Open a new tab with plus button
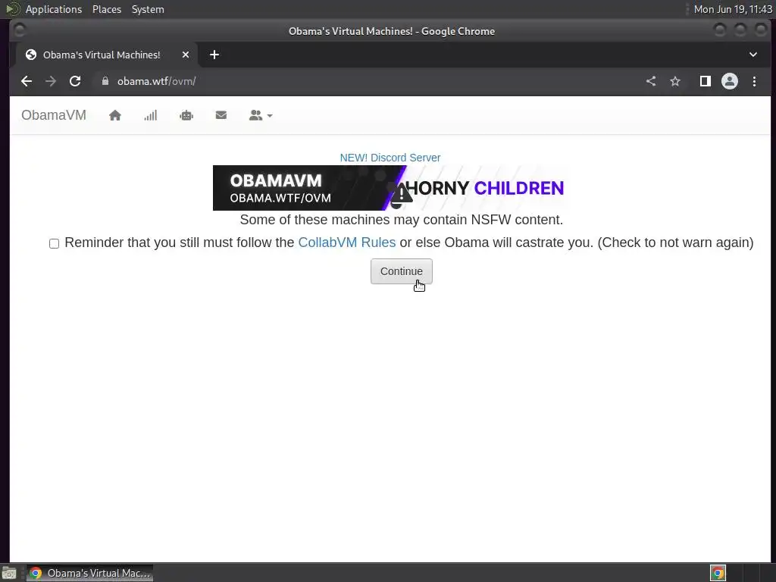Image resolution: width=776 pixels, height=582 pixels. pos(214,55)
